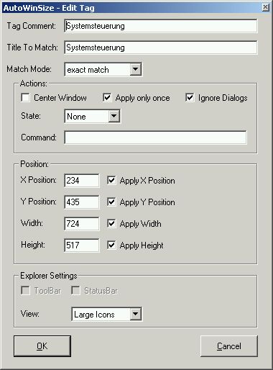Click the Height label
The height and width of the screenshot is (370, 273).
click(33, 245)
